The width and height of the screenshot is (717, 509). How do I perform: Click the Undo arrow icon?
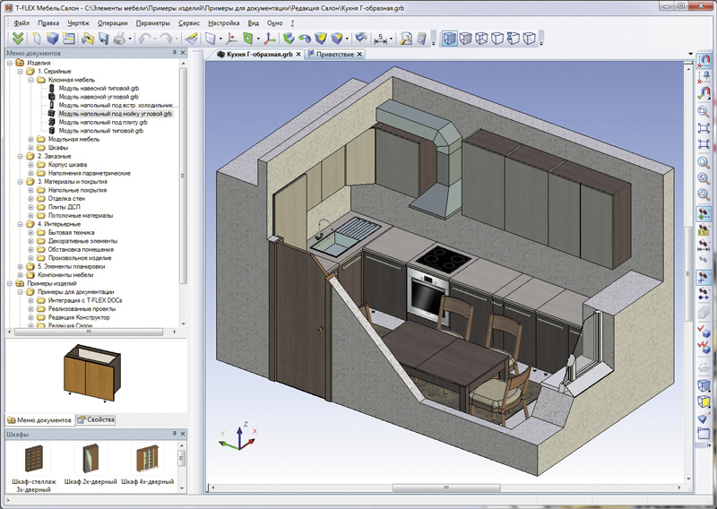[x=144, y=39]
